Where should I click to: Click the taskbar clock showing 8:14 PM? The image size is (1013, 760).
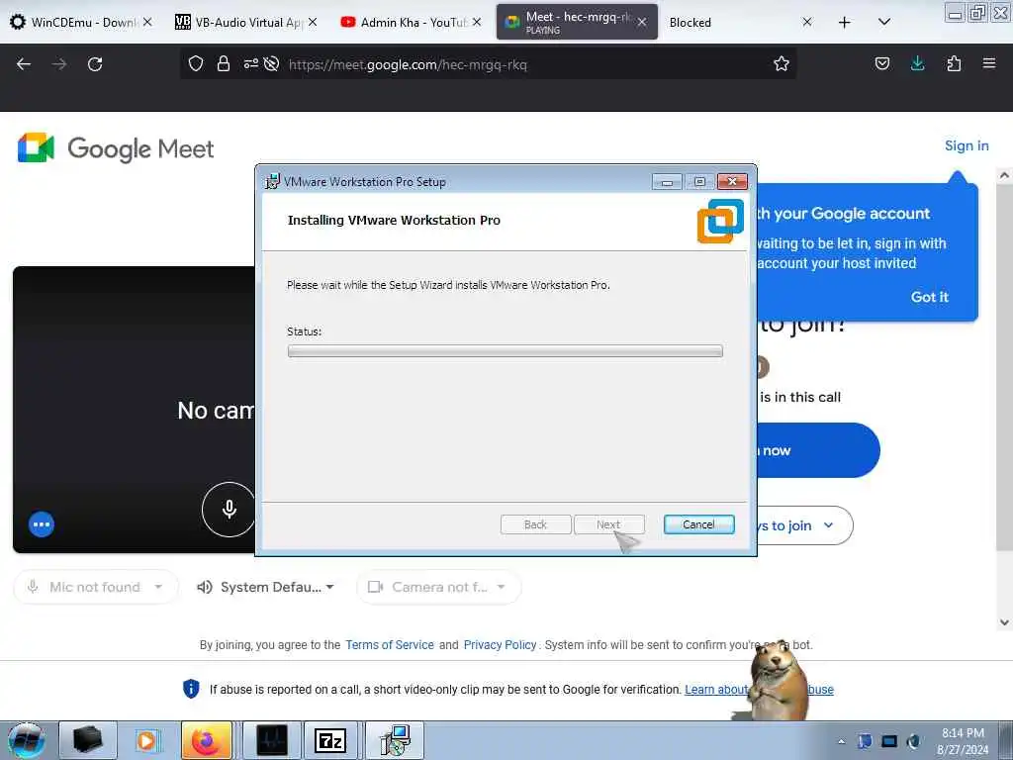point(963,741)
